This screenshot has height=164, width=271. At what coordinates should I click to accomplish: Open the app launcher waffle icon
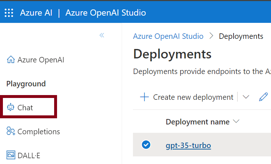point(9,13)
